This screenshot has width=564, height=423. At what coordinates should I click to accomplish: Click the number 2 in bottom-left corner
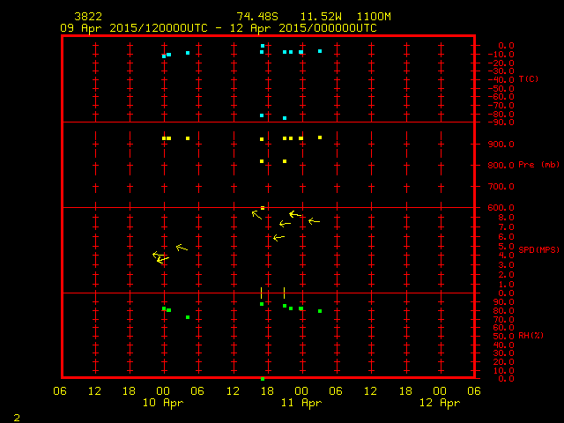(17, 416)
